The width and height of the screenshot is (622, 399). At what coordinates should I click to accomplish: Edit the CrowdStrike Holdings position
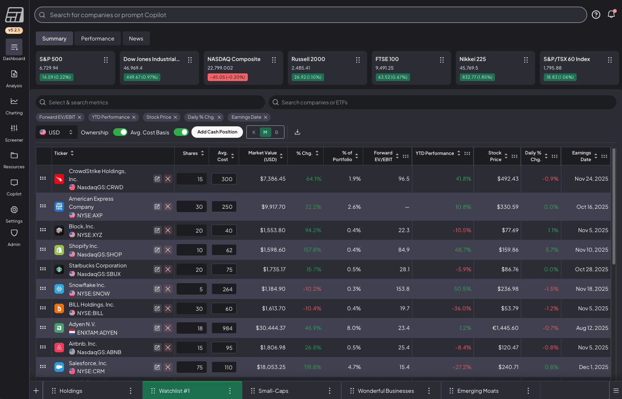157,179
